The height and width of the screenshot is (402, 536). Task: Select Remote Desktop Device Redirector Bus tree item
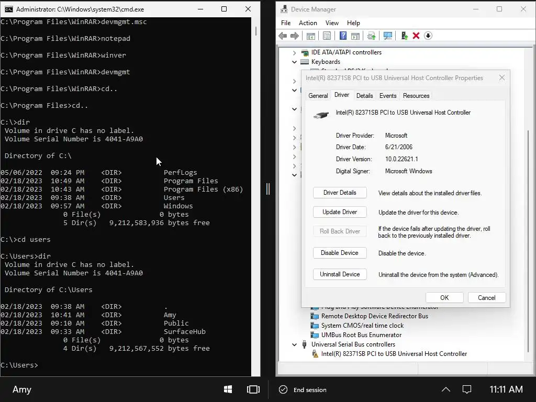(375, 316)
